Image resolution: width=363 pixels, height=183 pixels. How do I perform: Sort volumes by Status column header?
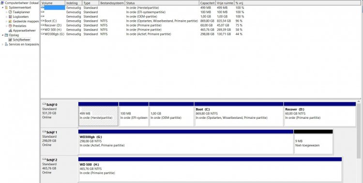tap(162, 3)
